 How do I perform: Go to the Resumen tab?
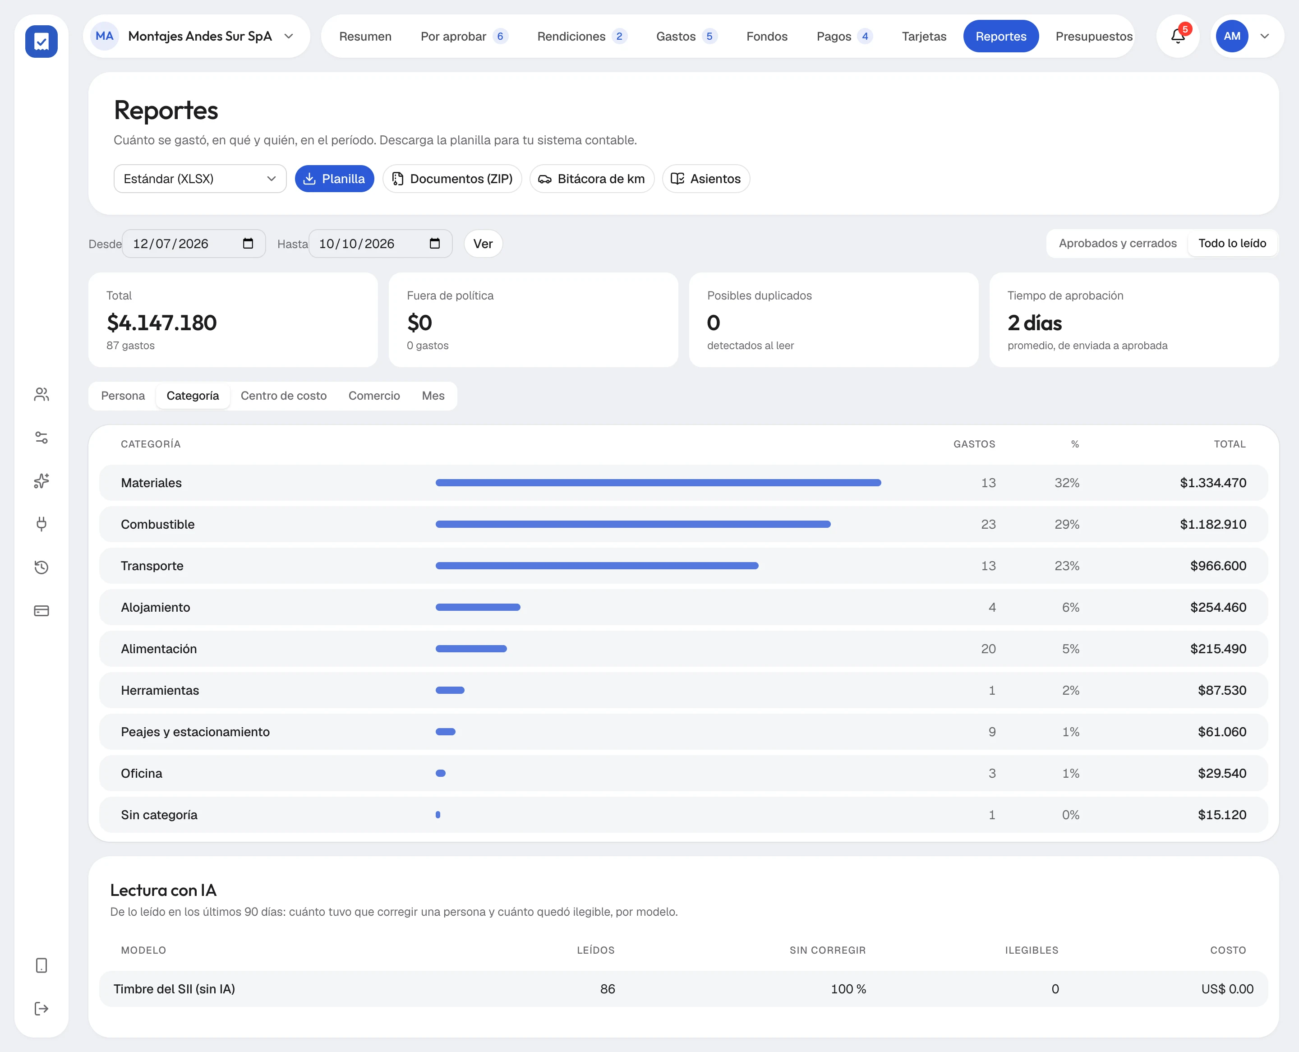tap(365, 37)
